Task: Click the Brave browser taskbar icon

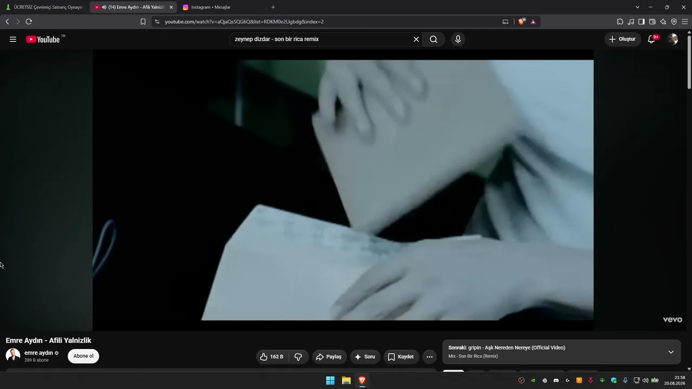Action: pos(362,380)
